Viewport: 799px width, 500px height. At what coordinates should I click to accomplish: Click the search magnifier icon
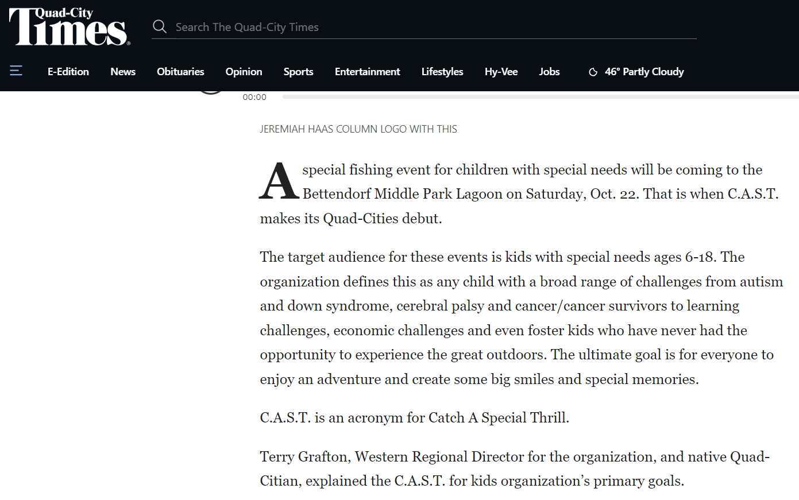(160, 26)
